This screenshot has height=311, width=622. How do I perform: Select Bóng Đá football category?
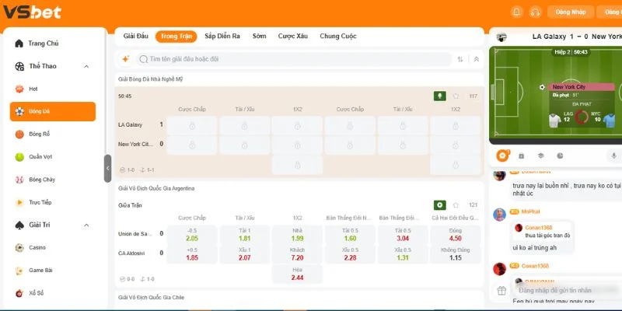[x=53, y=111]
